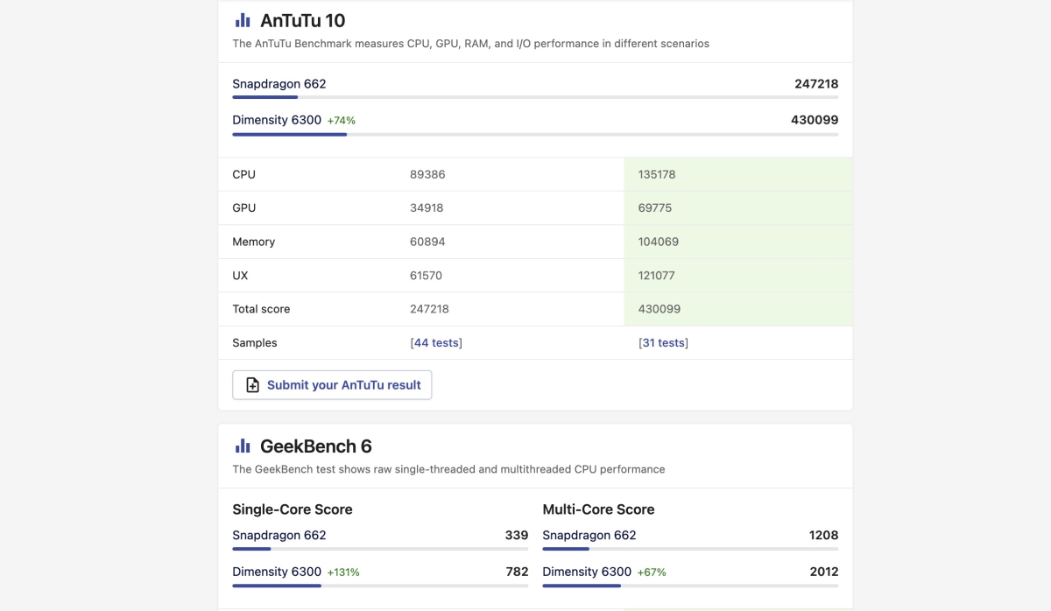Viewport: 1051px width, 611px height.
Task: Click the Snapdragon 662 AnTuTu label
Action: [279, 84]
